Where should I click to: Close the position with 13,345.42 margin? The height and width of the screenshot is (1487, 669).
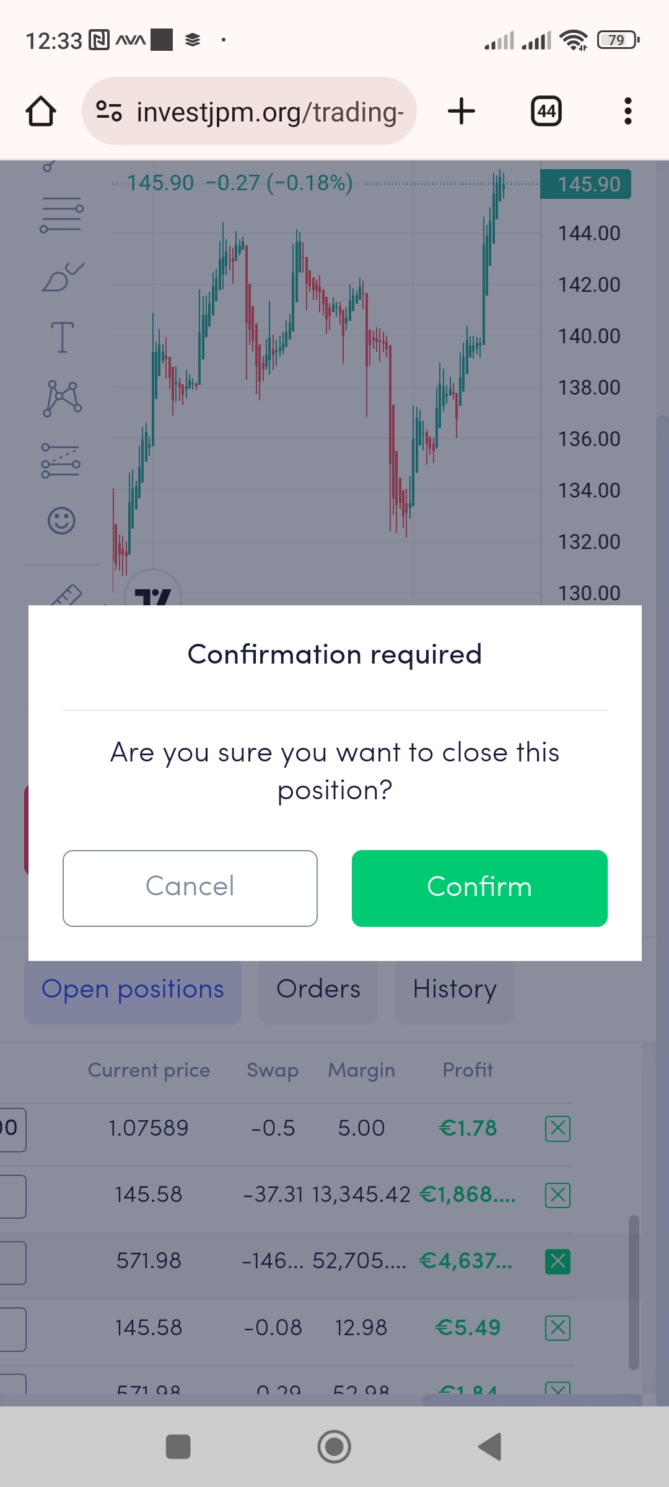click(557, 1195)
